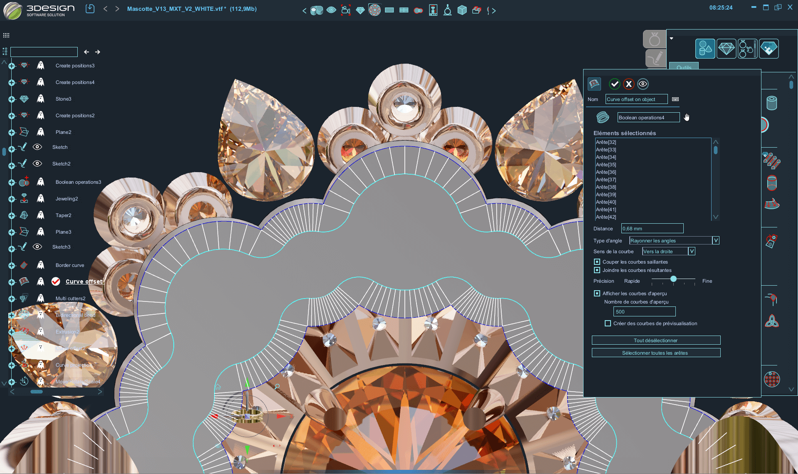This screenshot has height=474, width=798.
Task: Switch to the Outils tab
Action: tap(684, 67)
